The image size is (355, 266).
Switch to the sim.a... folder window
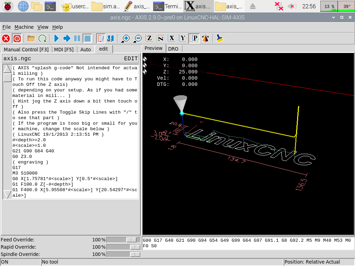pos(106,6)
